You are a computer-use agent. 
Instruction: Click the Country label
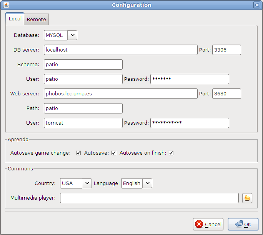pos(45,183)
